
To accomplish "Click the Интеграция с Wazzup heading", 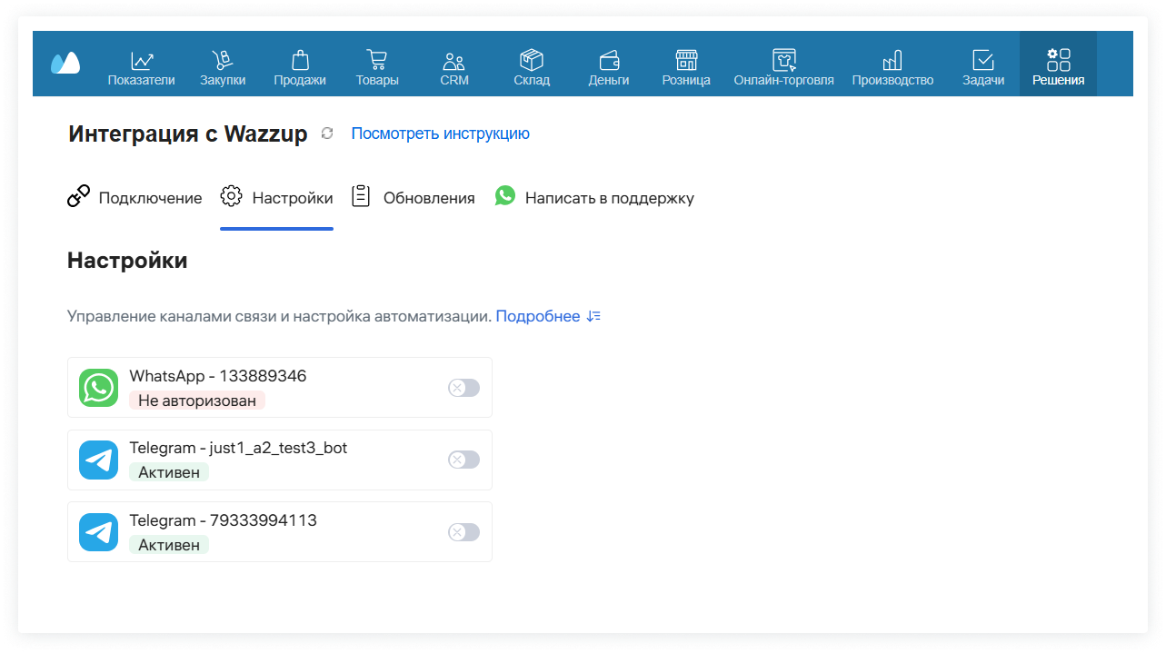I will [188, 134].
